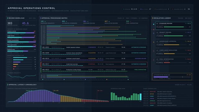Click the Critical severity dot on ARQ-48217

point(89,64)
